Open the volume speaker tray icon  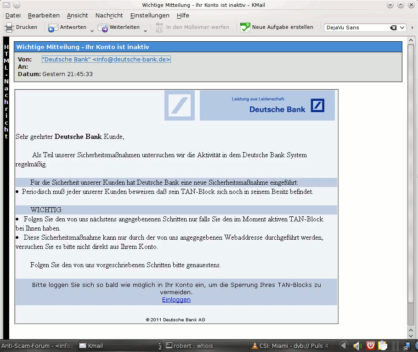click(x=357, y=346)
